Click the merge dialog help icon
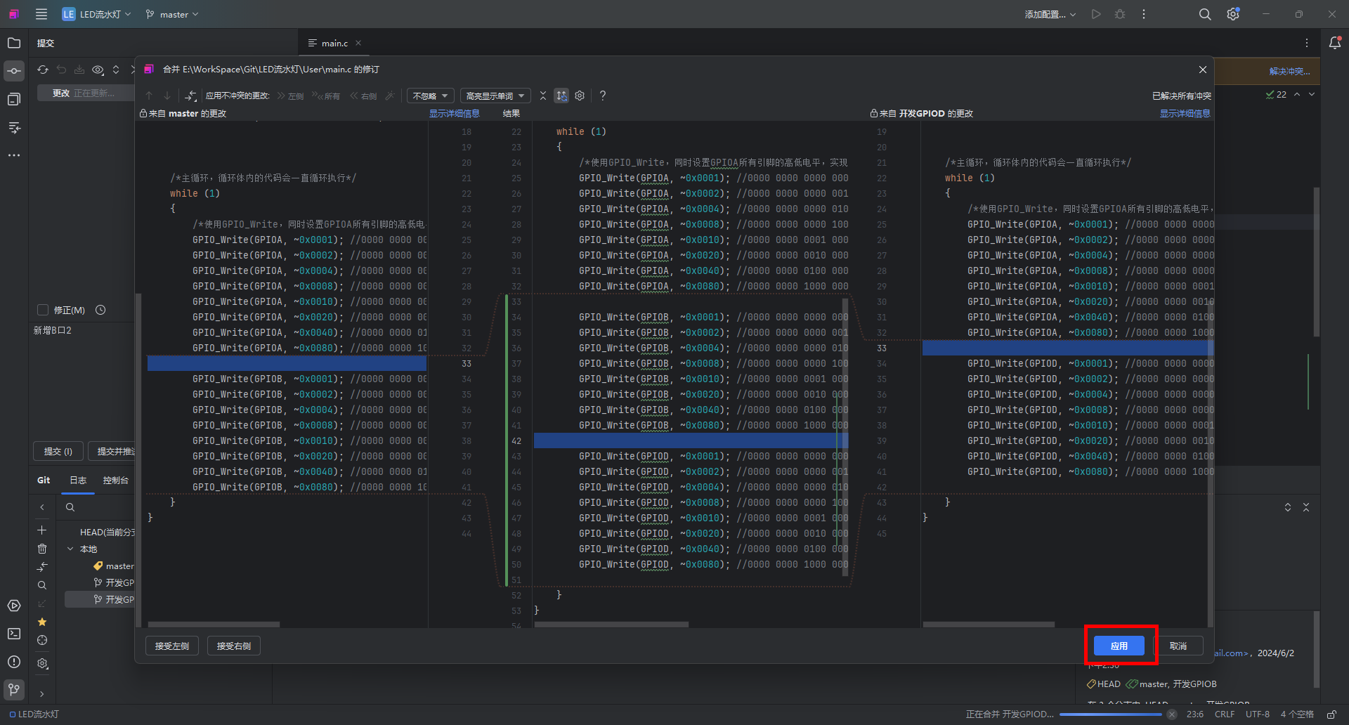This screenshot has height=725, width=1349. 603,96
